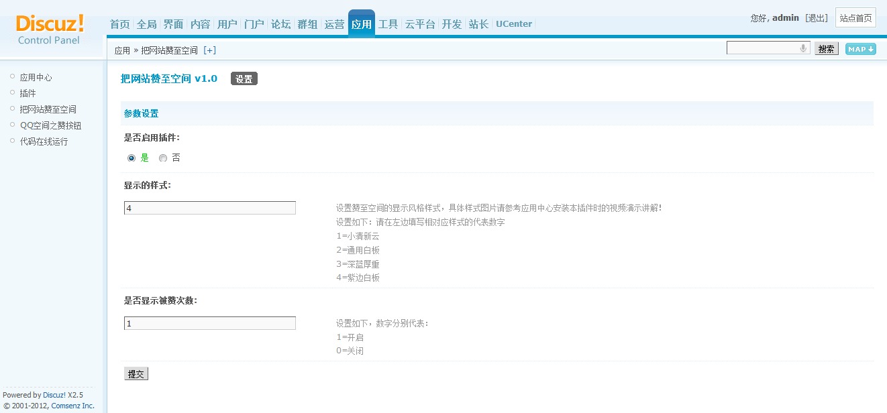This screenshot has width=887, height=413.
Task: Click the MAP sitemap button
Action: click(860, 49)
